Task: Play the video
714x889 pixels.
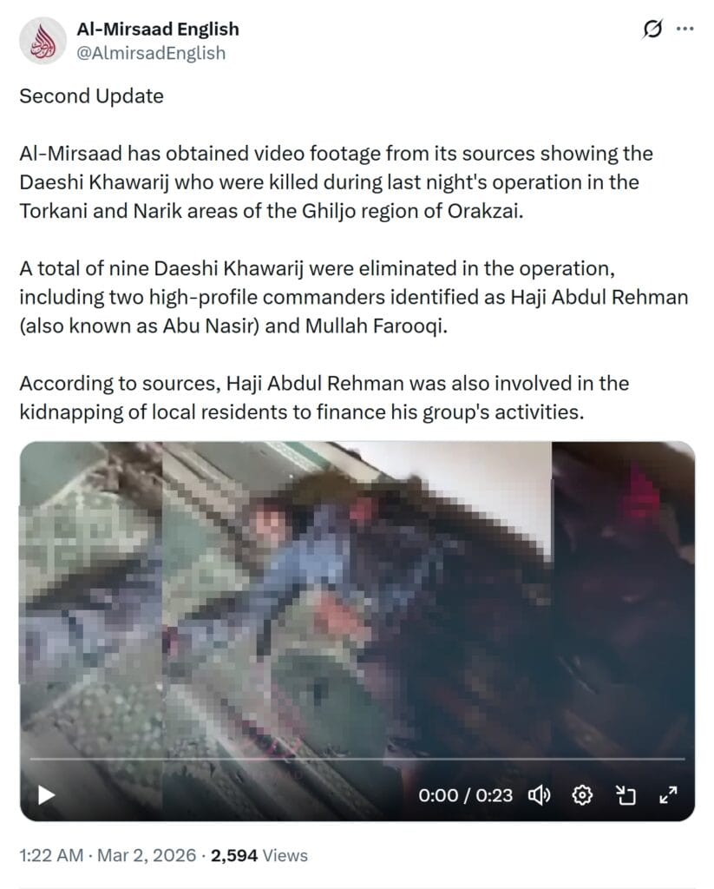Action: click(46, 795)
